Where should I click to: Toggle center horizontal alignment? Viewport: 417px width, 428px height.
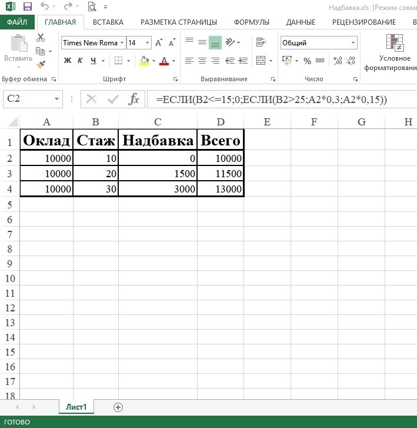(202, 61)
